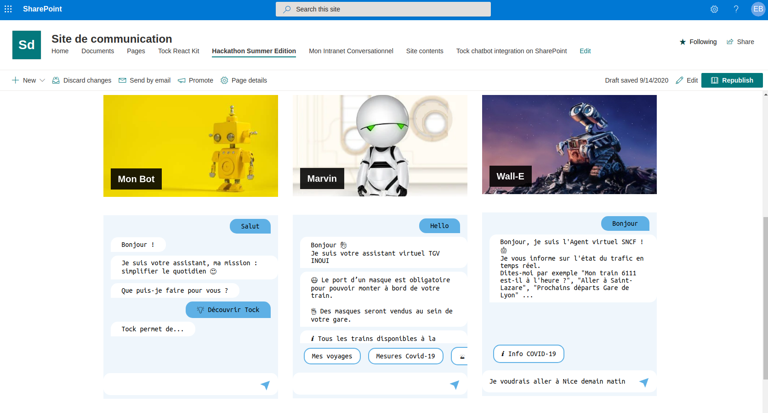
Task: Click the Edit link in site navigation
Action: (585, 51)
